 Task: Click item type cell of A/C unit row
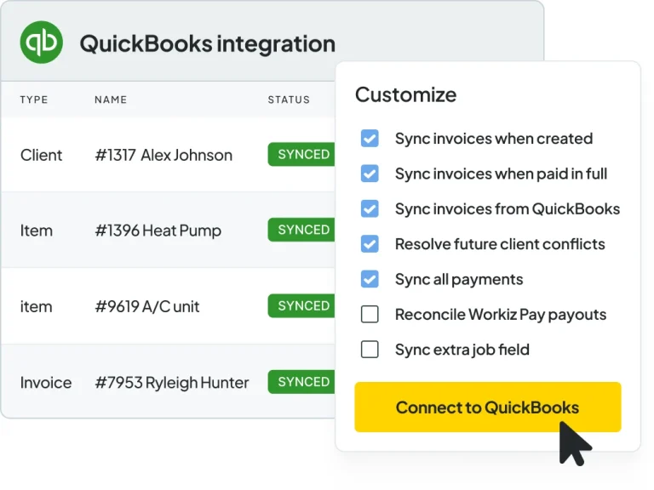click(x=37, y=306)
